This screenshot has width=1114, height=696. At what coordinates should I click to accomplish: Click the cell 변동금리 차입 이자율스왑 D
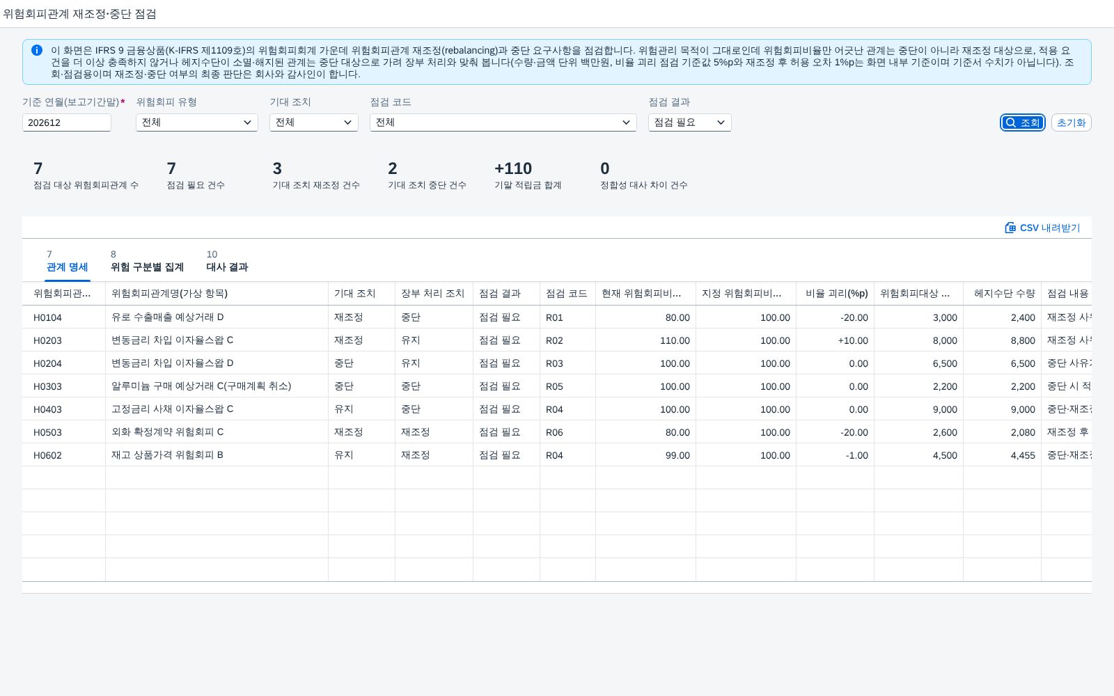click(173, 363)
